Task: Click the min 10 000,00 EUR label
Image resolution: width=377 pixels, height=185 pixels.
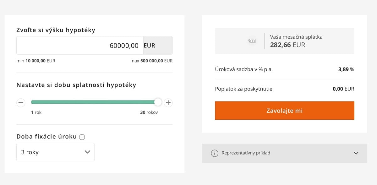Action: pos(36,61)
